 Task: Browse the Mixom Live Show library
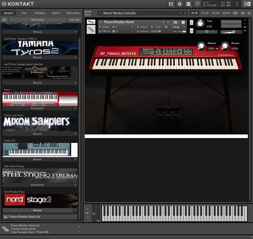38,134
